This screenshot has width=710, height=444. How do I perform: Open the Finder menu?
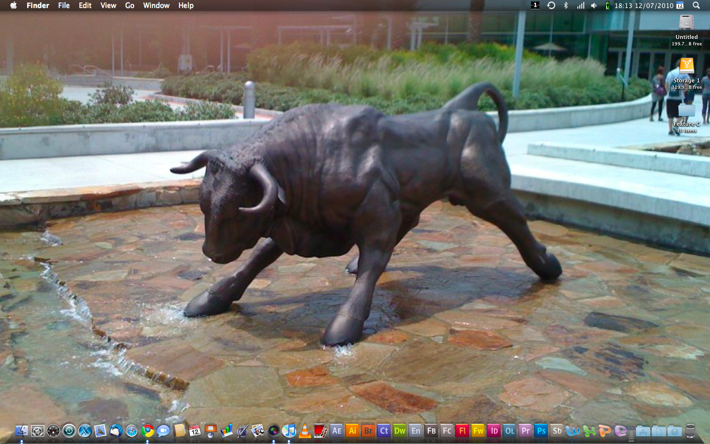pyautogui.click(x=38, y=5)
